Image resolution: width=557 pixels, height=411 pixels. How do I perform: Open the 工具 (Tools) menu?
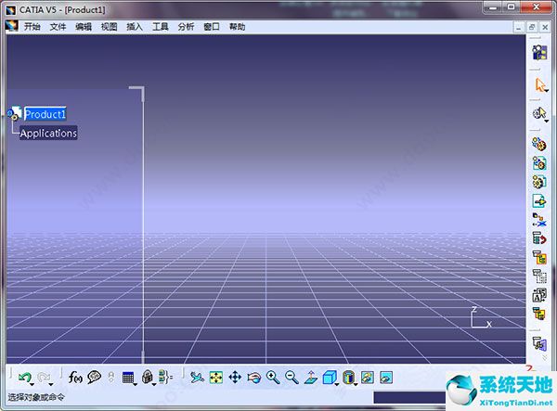point(160,27)
